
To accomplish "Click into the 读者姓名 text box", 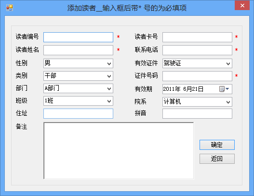I will click(x=78, y=50).
